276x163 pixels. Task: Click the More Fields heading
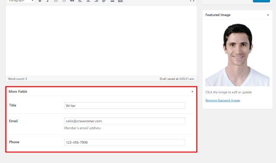pyautogui.click(x=18, y=91)
